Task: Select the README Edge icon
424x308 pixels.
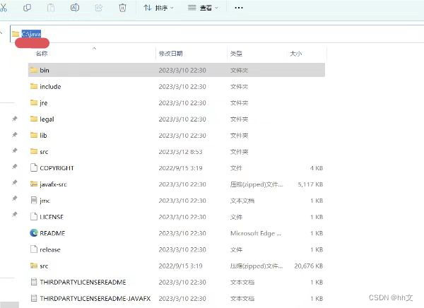Action: [x=34, y=233]
